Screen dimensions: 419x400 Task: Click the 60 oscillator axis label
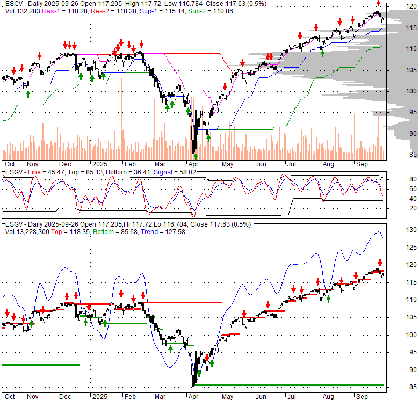413,189
